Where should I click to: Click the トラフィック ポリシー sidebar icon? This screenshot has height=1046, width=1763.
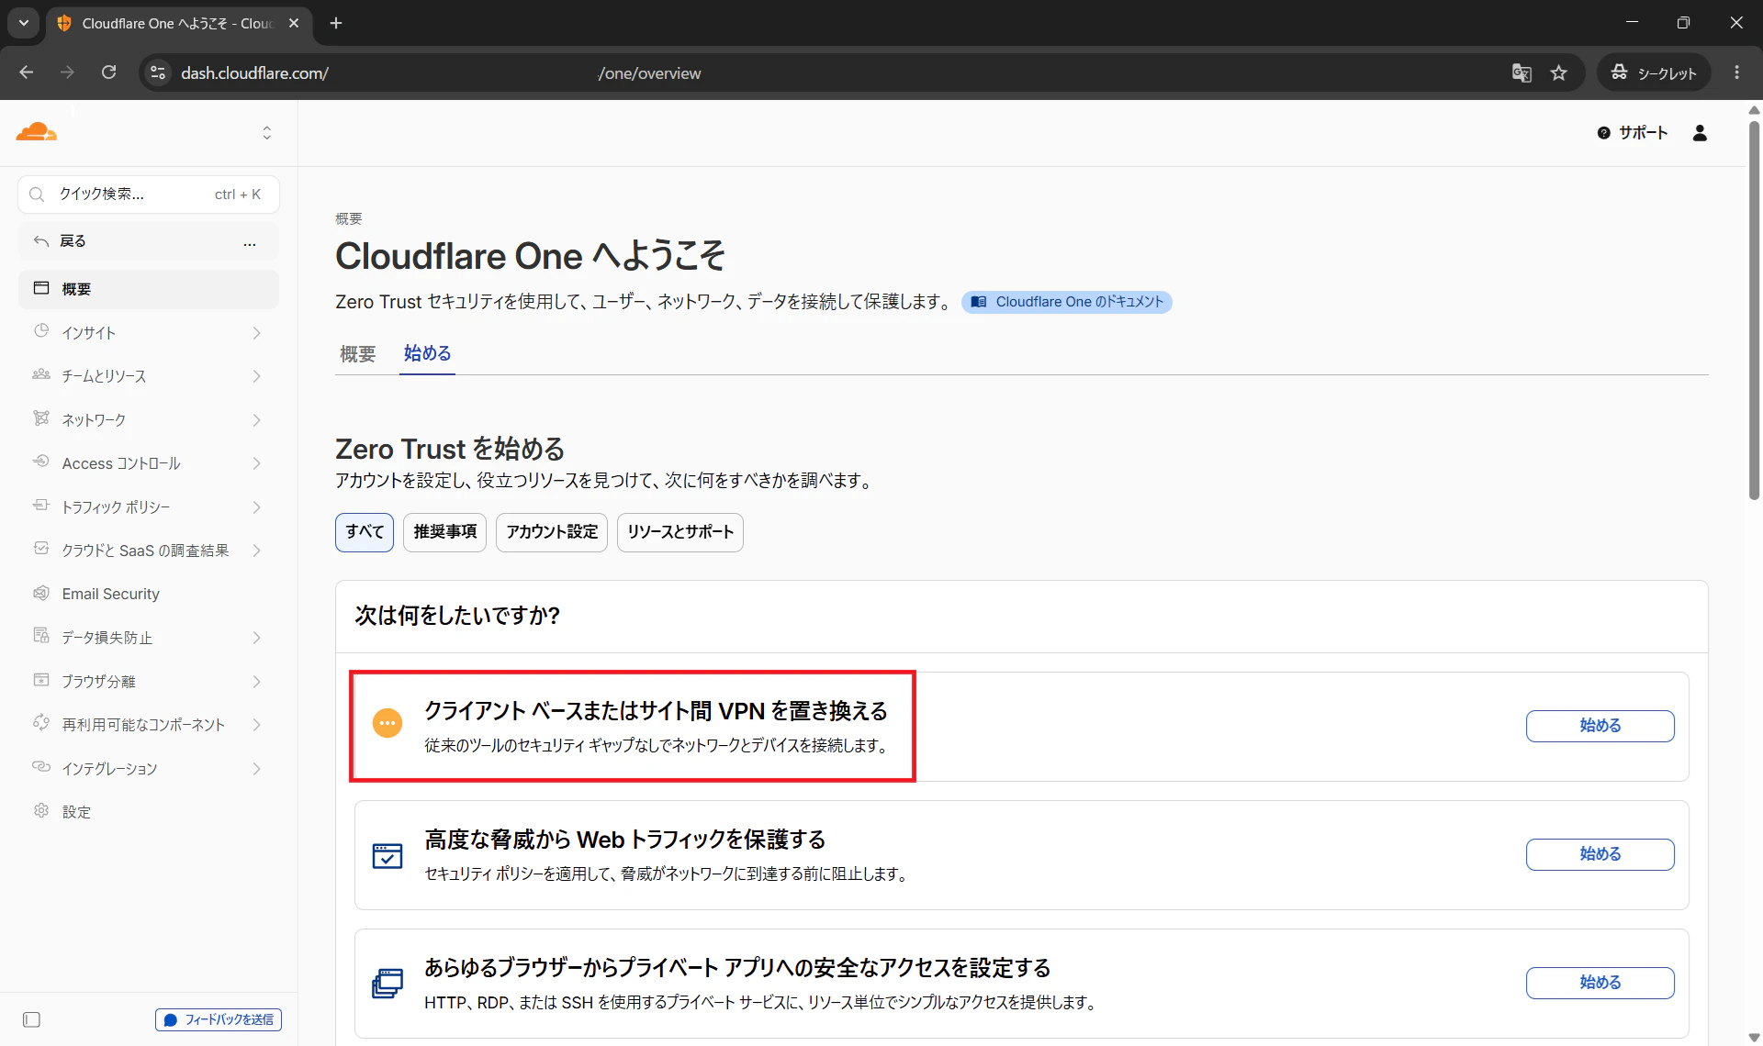41,506
